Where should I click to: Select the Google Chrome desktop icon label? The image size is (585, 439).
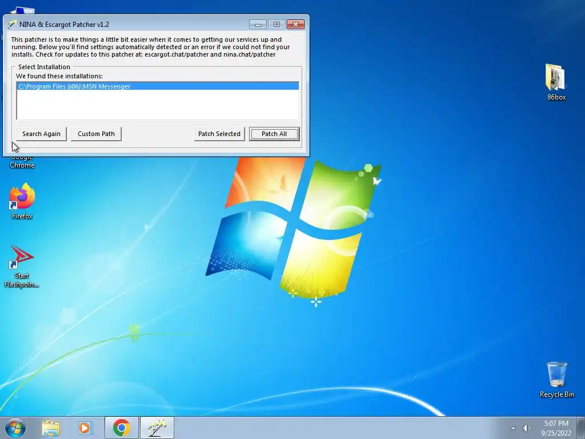pos(22,162)
